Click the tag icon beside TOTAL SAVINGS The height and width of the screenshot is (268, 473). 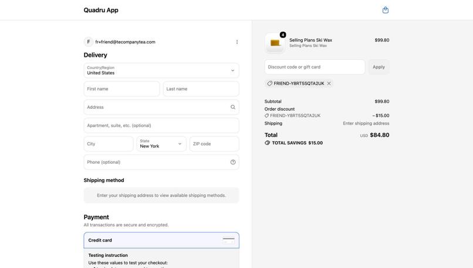pyautogui.click(x=267, y=143)
